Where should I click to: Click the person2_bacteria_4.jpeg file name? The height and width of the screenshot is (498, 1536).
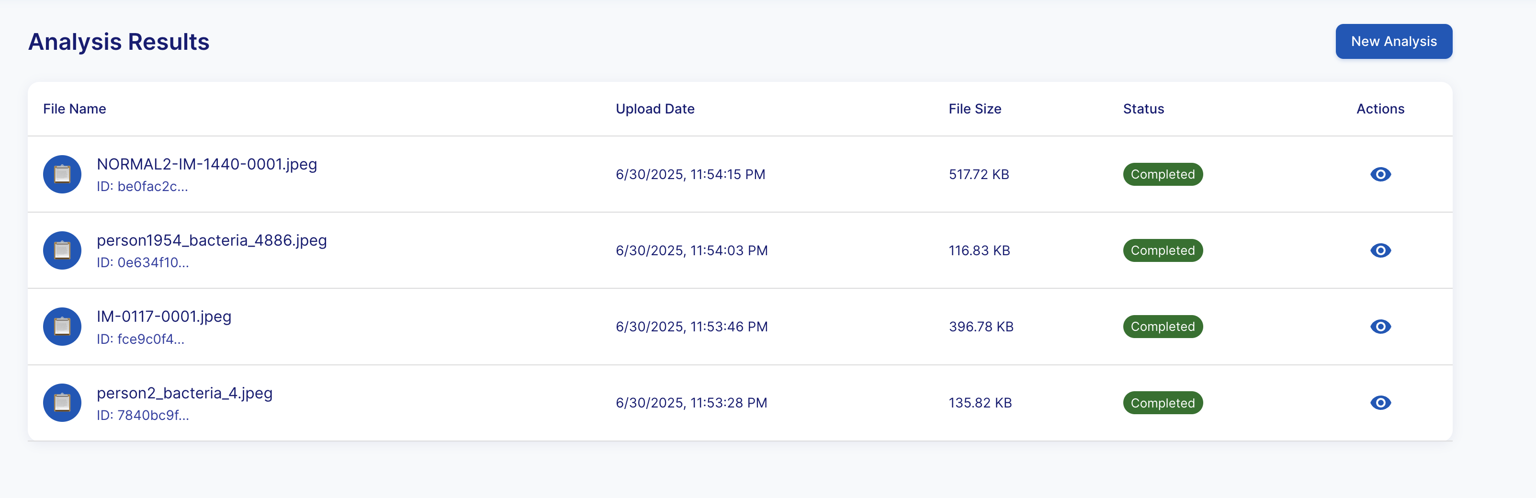coord(184,393)
